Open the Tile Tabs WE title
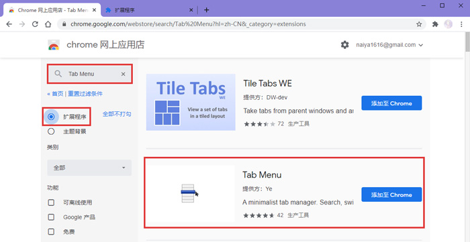This screenshot has width=470, height=242. click(267, 83)
